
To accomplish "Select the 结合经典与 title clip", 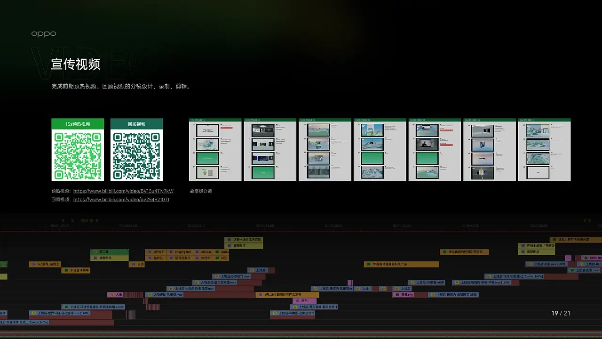I will [180, 258].
